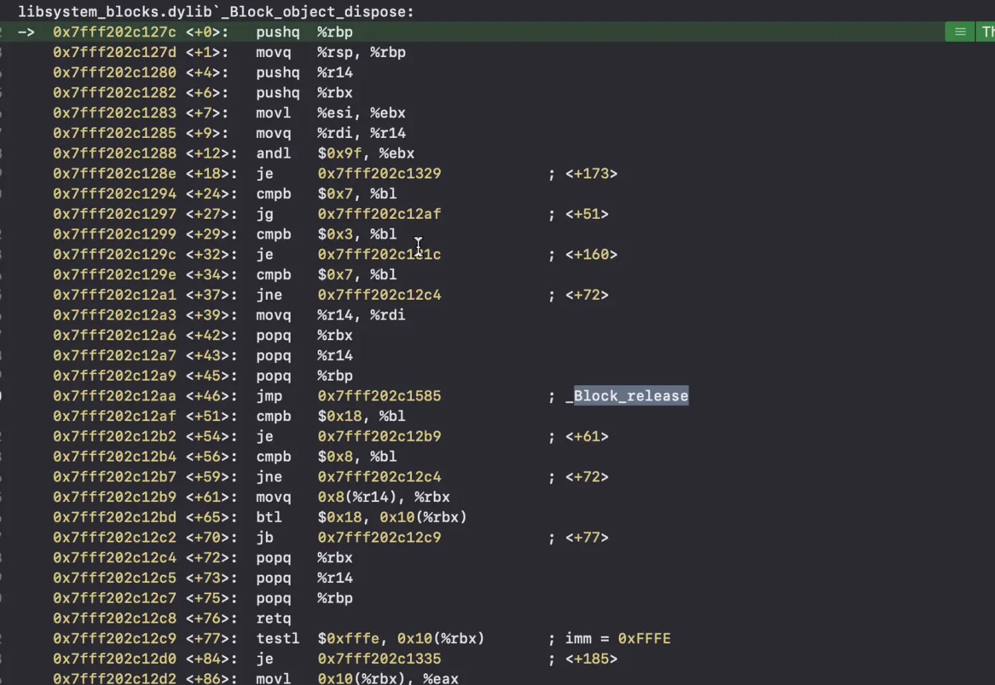Click the highlighted _Block_release symbol
This screenshot has width=995, height=685.
pos(630,396)
